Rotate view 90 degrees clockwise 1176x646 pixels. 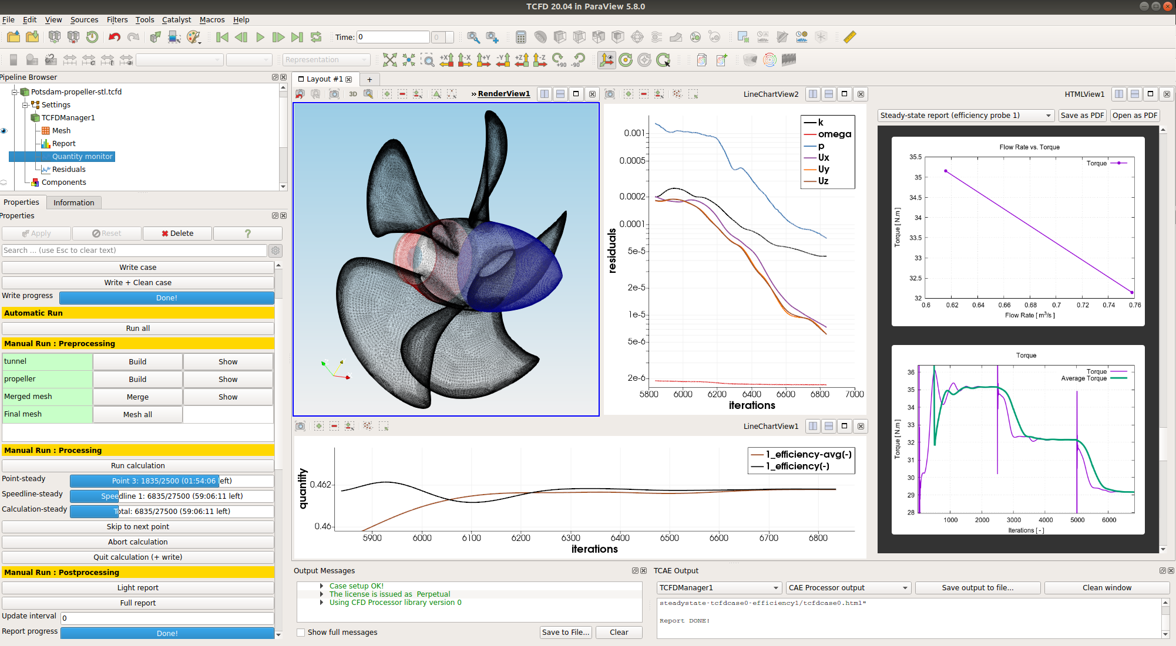[559, 60]
